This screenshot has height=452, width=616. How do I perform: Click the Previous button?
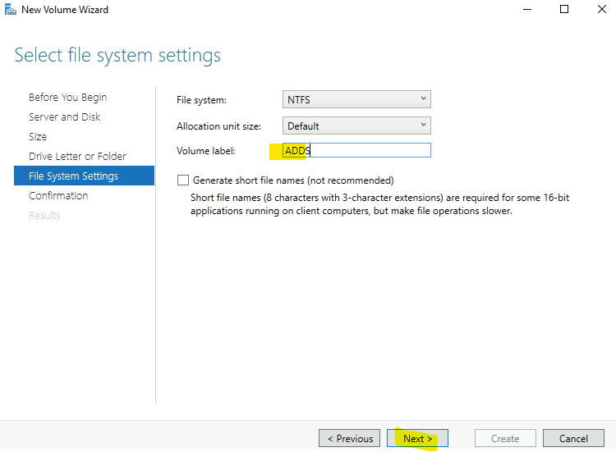(x=349, y=438)
